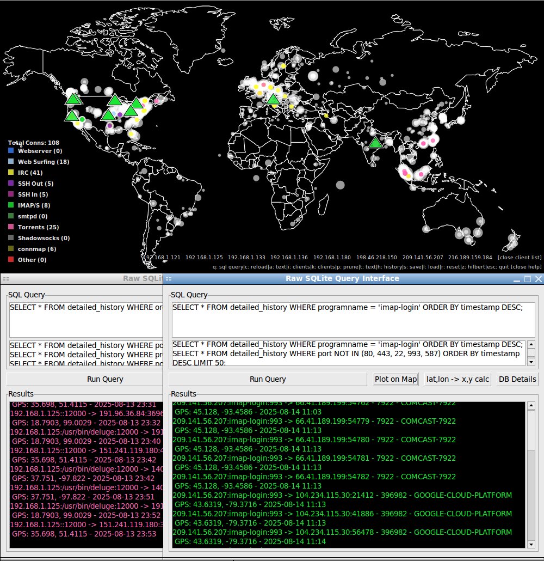The image size is (544, 561).
Task: Click the Webserver blue legend swatch
Action: pos(11,151)
